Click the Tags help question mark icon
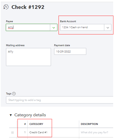This screenshot has width=115, height=139. 14,94
